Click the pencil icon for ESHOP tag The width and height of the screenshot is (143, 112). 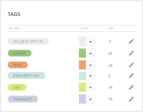point(131,53)
